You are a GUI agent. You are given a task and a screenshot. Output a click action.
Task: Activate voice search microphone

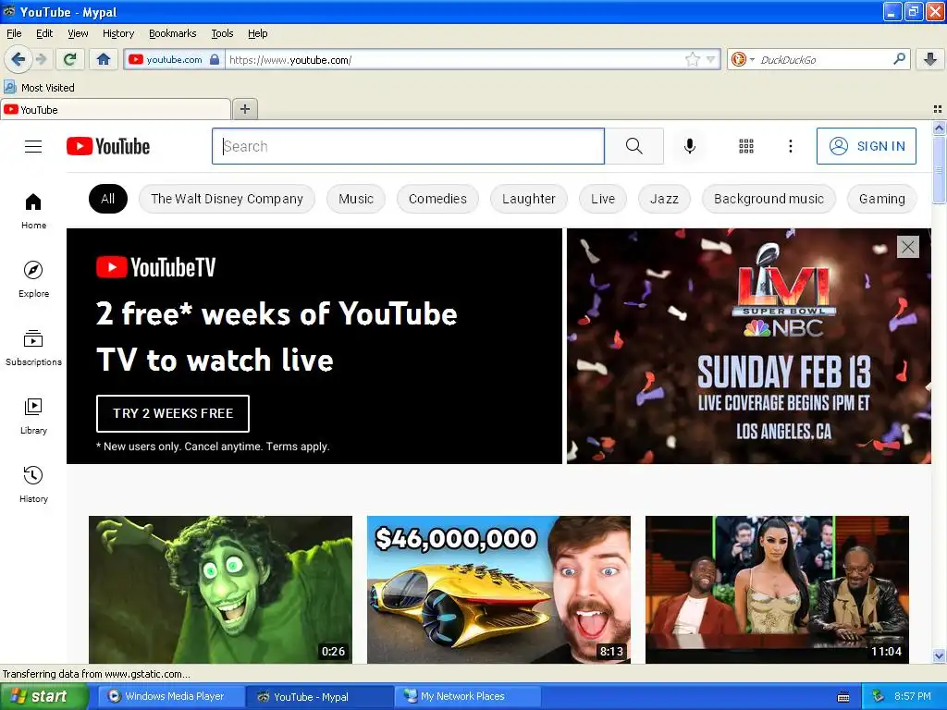point(690,146)
